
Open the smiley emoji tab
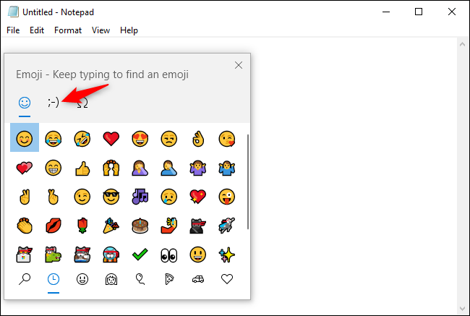coord(25,102)
